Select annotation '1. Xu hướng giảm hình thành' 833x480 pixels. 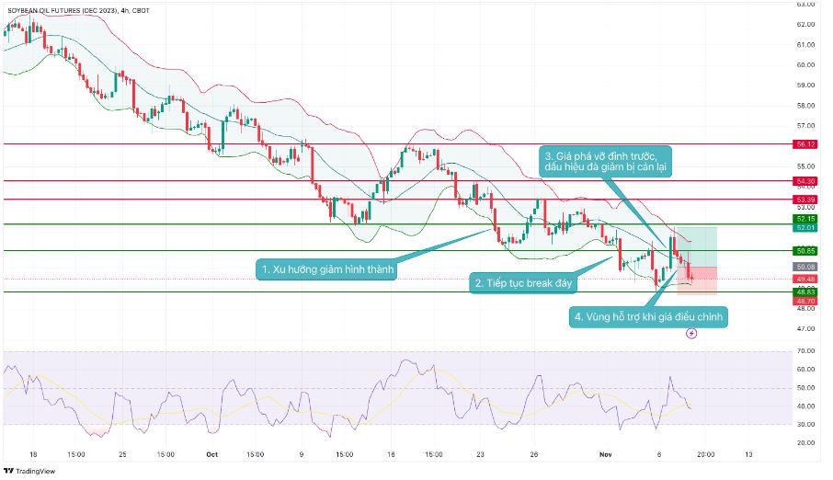[326, 269]
